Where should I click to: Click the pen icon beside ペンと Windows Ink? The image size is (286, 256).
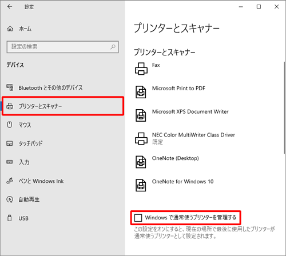pos(10,181)
